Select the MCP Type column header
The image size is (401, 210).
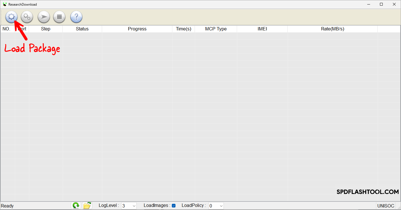click(x=216, y=29)
